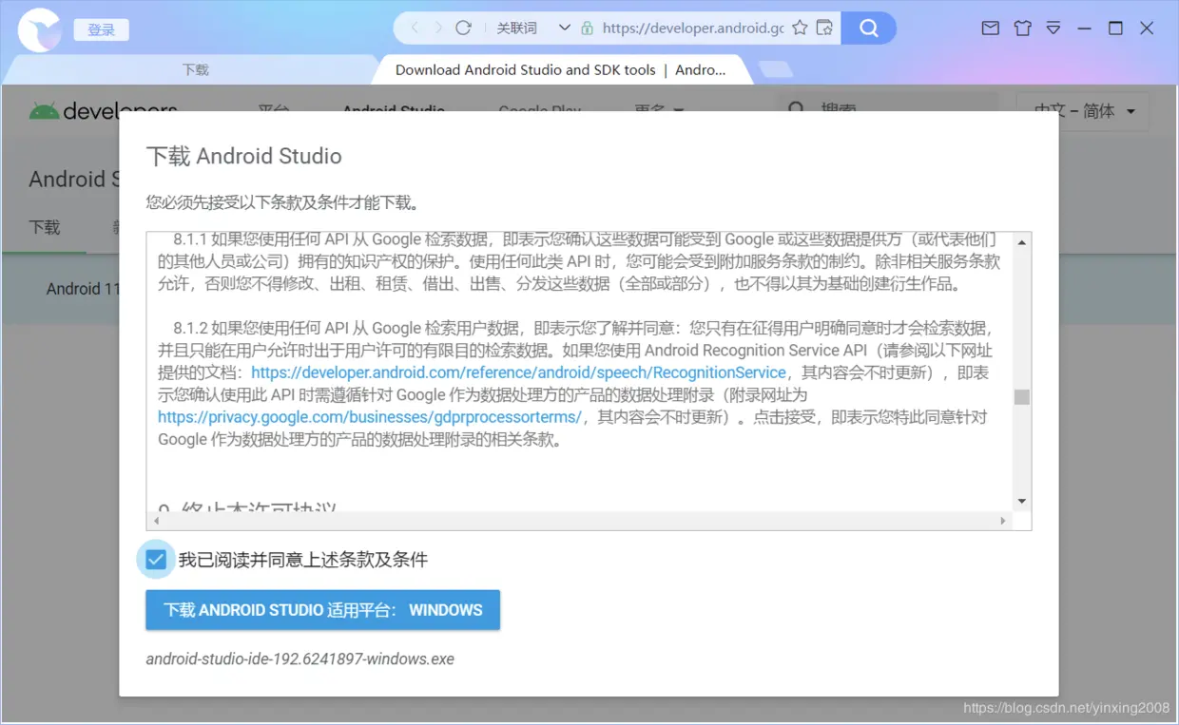Open the 关联词 dropdown arrow
Viewport: 1179px width, 725px height.
pyautogui.click(x=565, y=28)
